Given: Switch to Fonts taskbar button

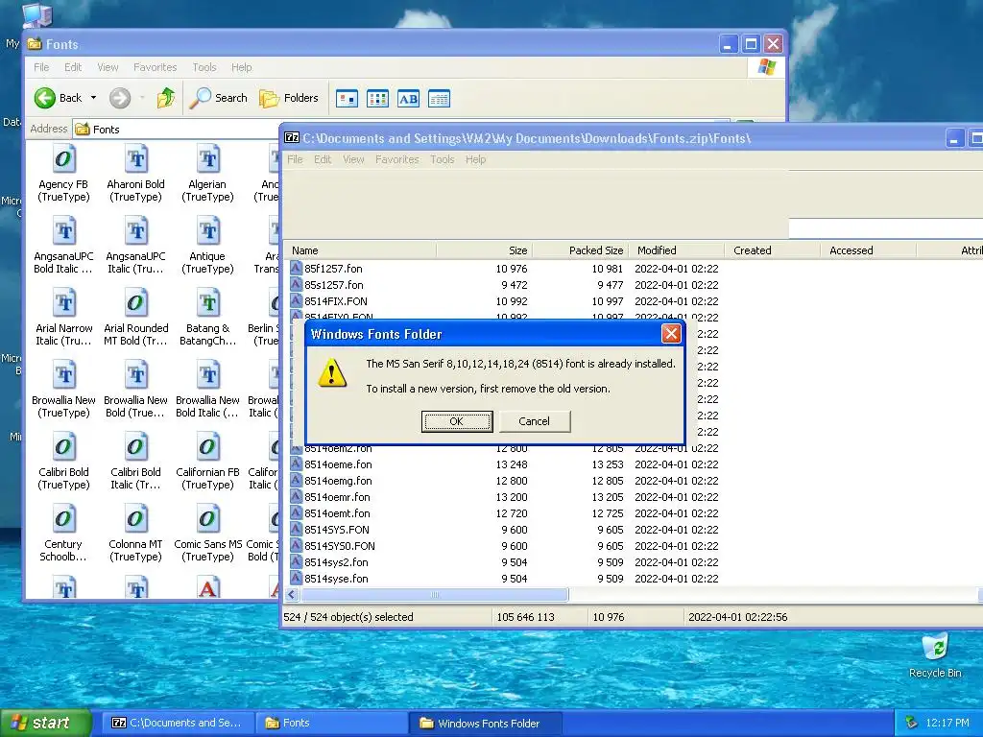Looking at the screenshot, I should click(331, 723).
